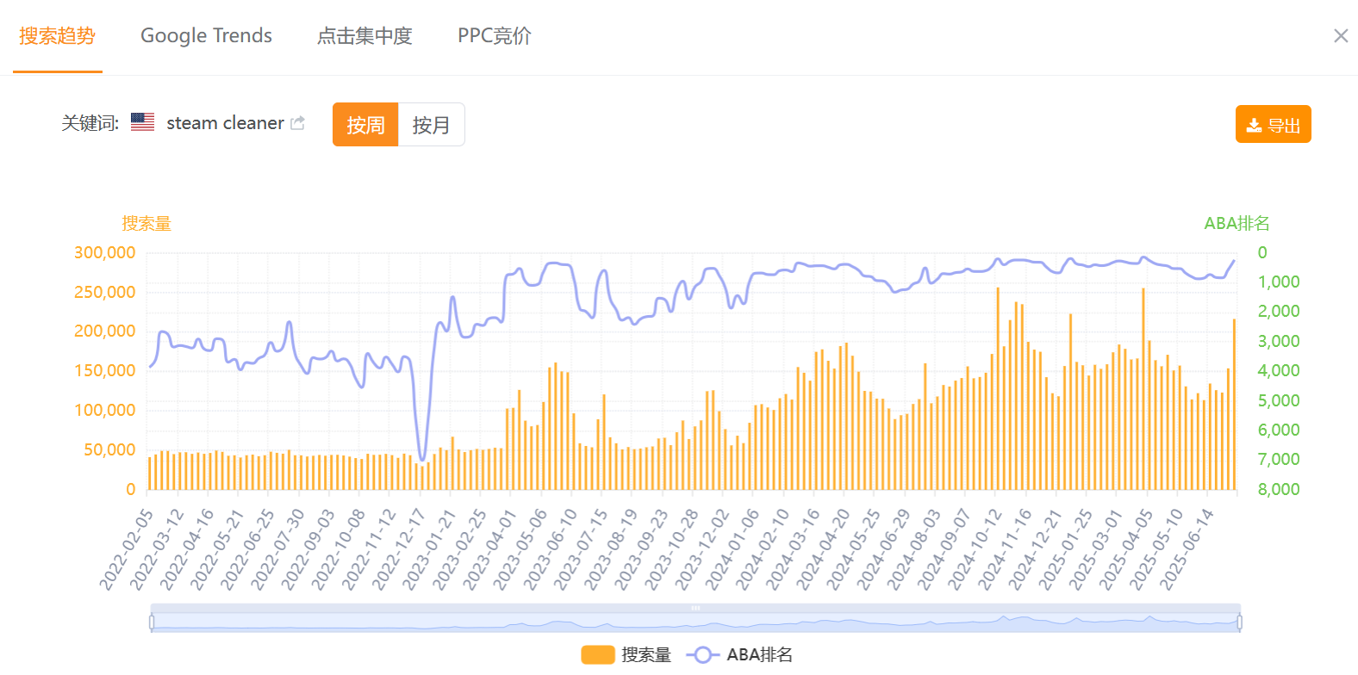Open external link icon beside steam cleaner
Viewport: 1358px width, 675px height.
click(298, 123)
